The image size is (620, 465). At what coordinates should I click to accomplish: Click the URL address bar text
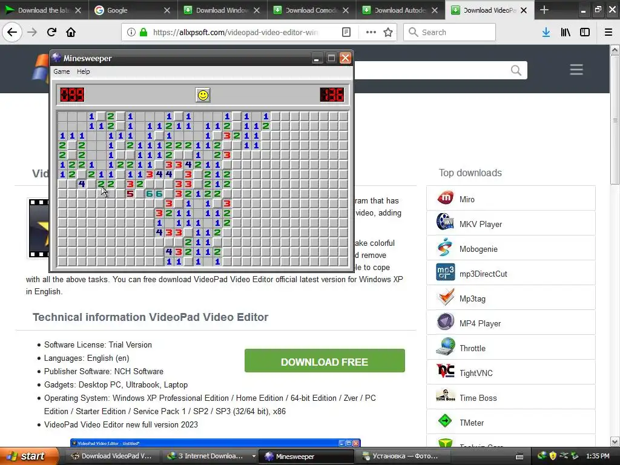coord(236,33)
